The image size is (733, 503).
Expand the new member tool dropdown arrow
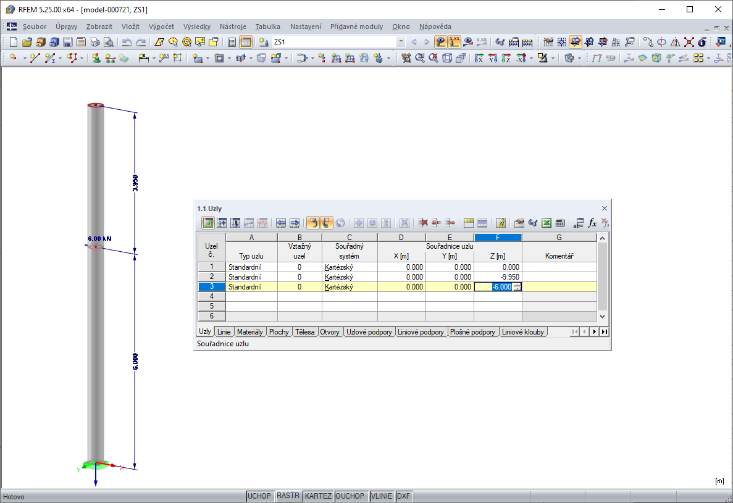(60, 59)
